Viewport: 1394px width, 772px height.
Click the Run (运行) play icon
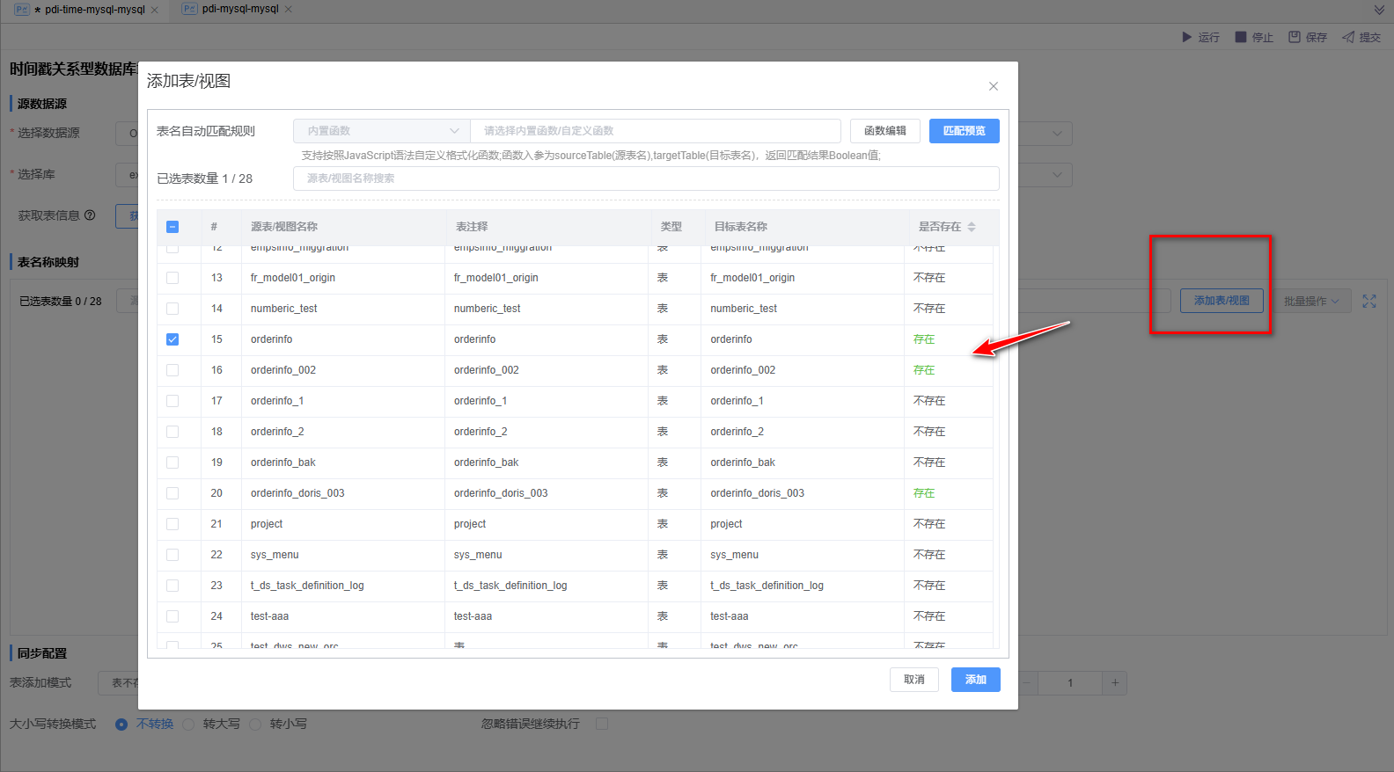click(x=1186, y=37)
